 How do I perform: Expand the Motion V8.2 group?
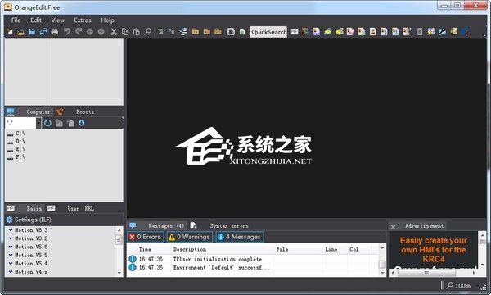point(11,238)
